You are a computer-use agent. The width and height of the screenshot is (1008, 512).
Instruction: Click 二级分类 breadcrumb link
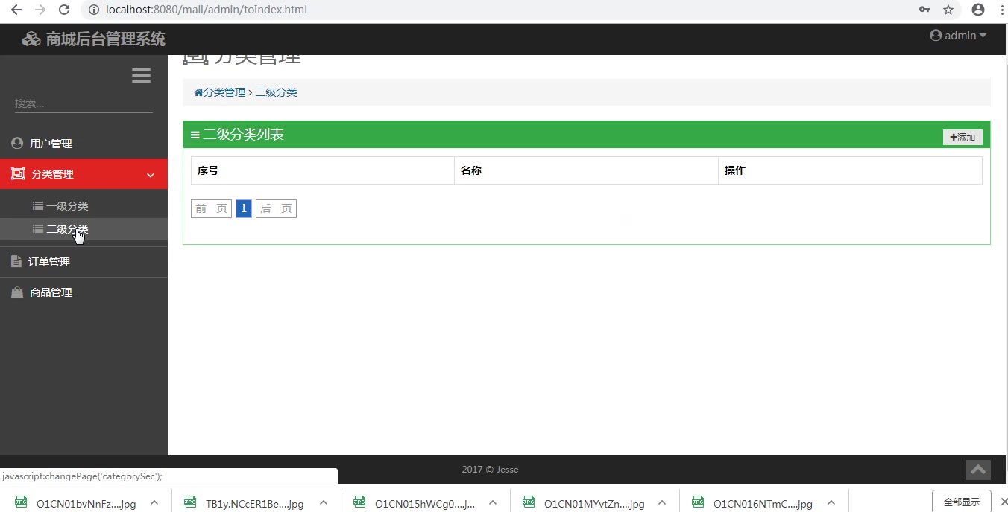(277, 92)
